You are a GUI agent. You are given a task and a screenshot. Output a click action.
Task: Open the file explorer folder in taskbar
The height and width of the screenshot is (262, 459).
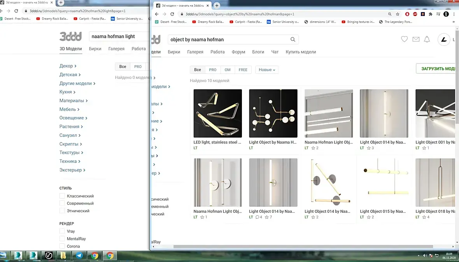[63, 255]
